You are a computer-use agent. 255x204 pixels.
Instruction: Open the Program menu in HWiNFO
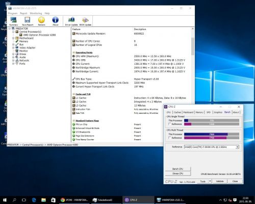13,13
